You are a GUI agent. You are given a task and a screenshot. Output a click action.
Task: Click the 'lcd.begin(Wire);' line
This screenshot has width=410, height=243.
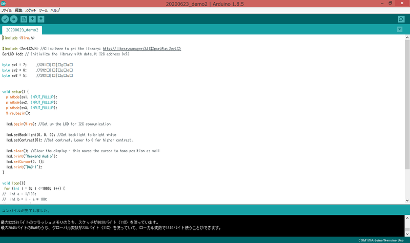[x=58, y=124]
